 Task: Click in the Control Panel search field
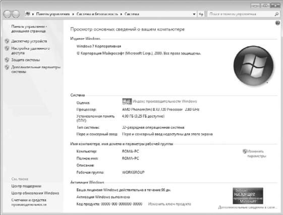tap(241, 14)
